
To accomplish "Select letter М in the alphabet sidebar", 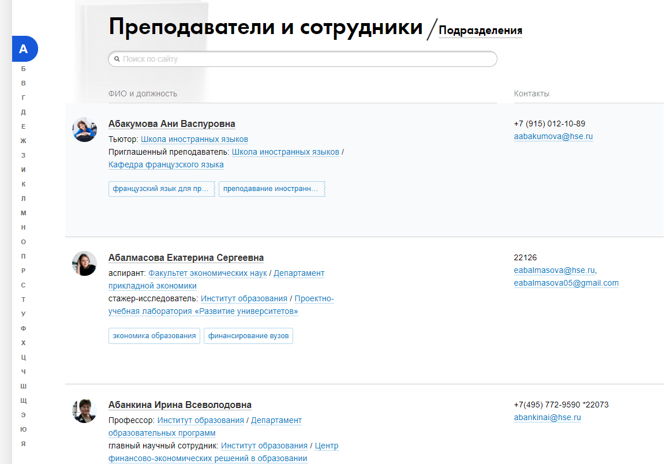I will point(24,213).
